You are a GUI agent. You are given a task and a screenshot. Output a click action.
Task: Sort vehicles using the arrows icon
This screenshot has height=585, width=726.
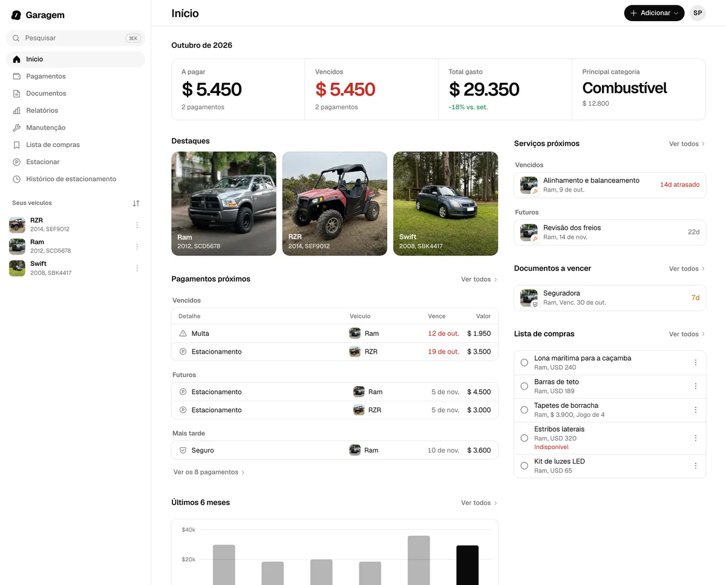pos(136,203)
